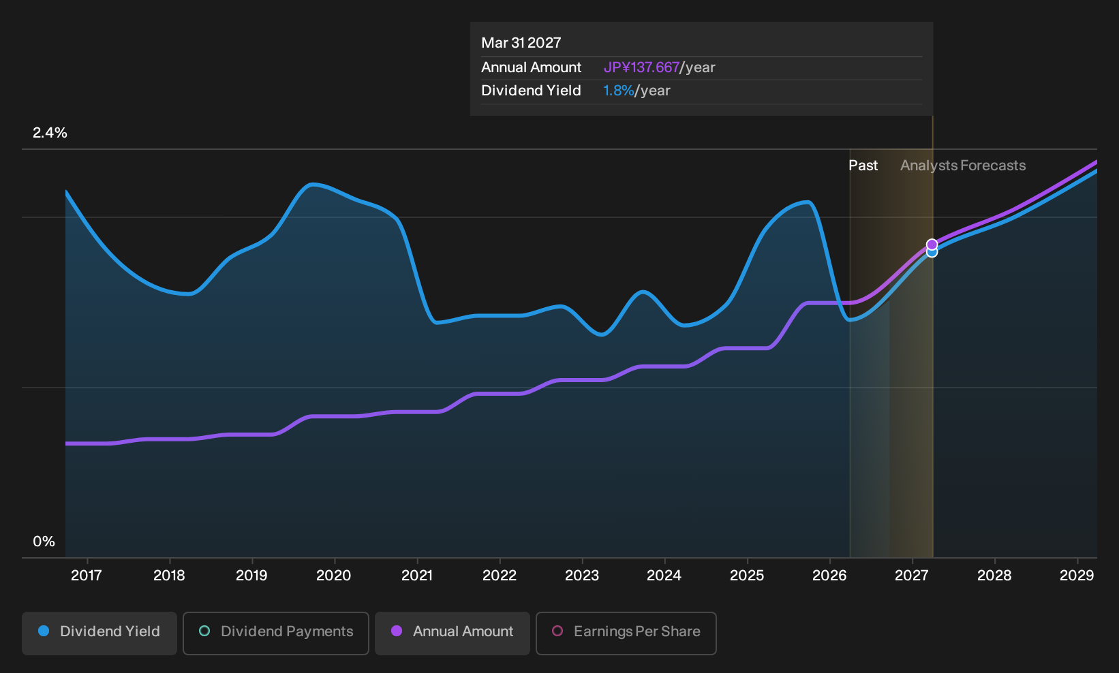Click the 2.4% y-axis label
Screen dimensions: 1119x673
click(50, 133)
